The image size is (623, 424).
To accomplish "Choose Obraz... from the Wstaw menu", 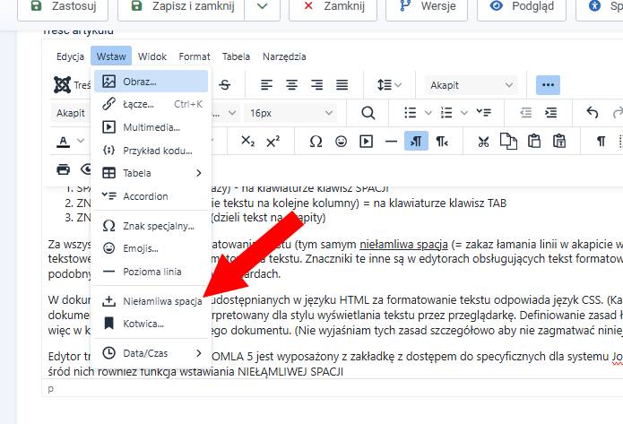I will [151, 82].
